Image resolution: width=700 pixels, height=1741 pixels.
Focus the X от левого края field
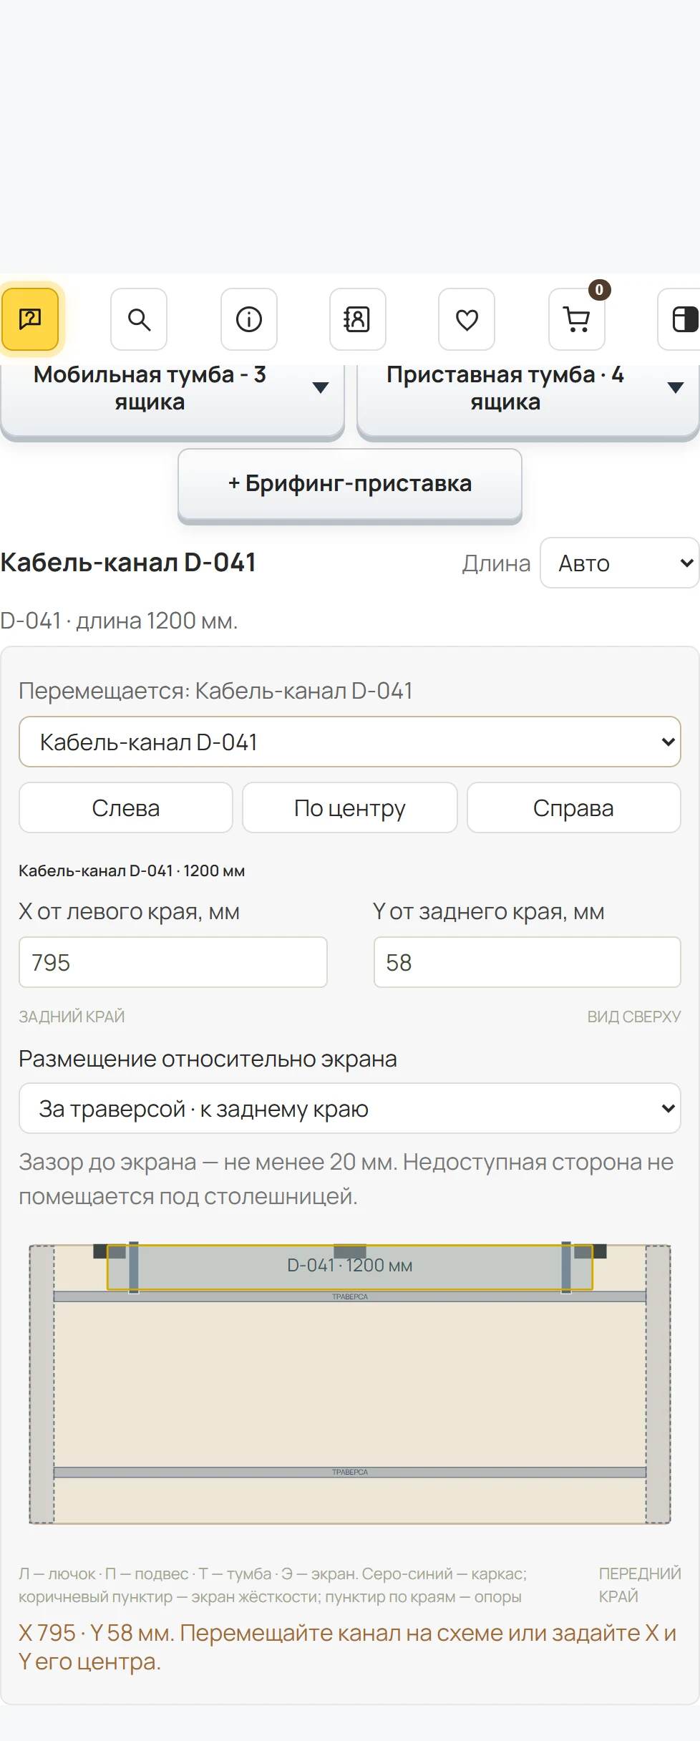(173, 962)
